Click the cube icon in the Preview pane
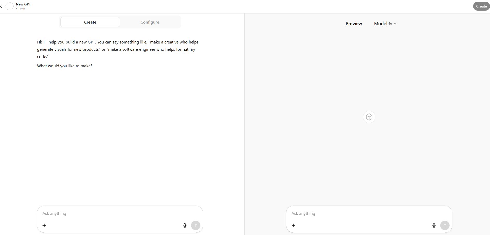This screenshot has width=490, height=235. coord(369,117)
